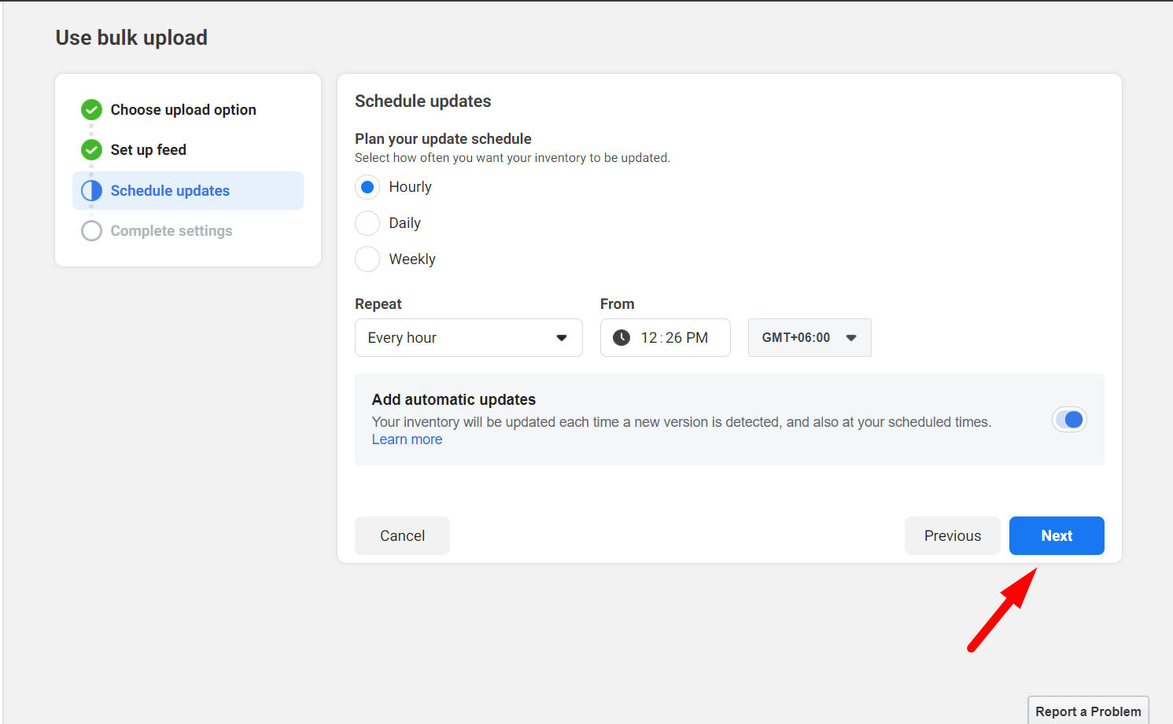Screen dimensions: 1173x724
Task: Click the Next button to continue
Action: pyautogui.click(x=1057, y=535)
